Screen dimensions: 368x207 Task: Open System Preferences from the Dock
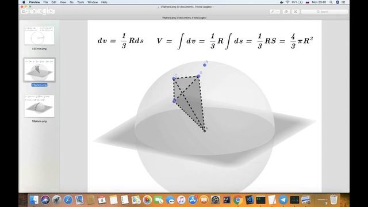point(216,200)
